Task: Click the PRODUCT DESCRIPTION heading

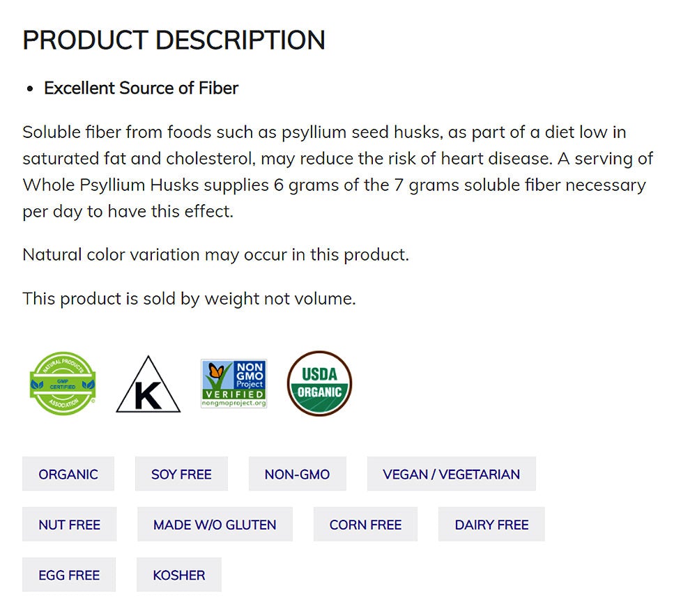Action: click(174, 40)
